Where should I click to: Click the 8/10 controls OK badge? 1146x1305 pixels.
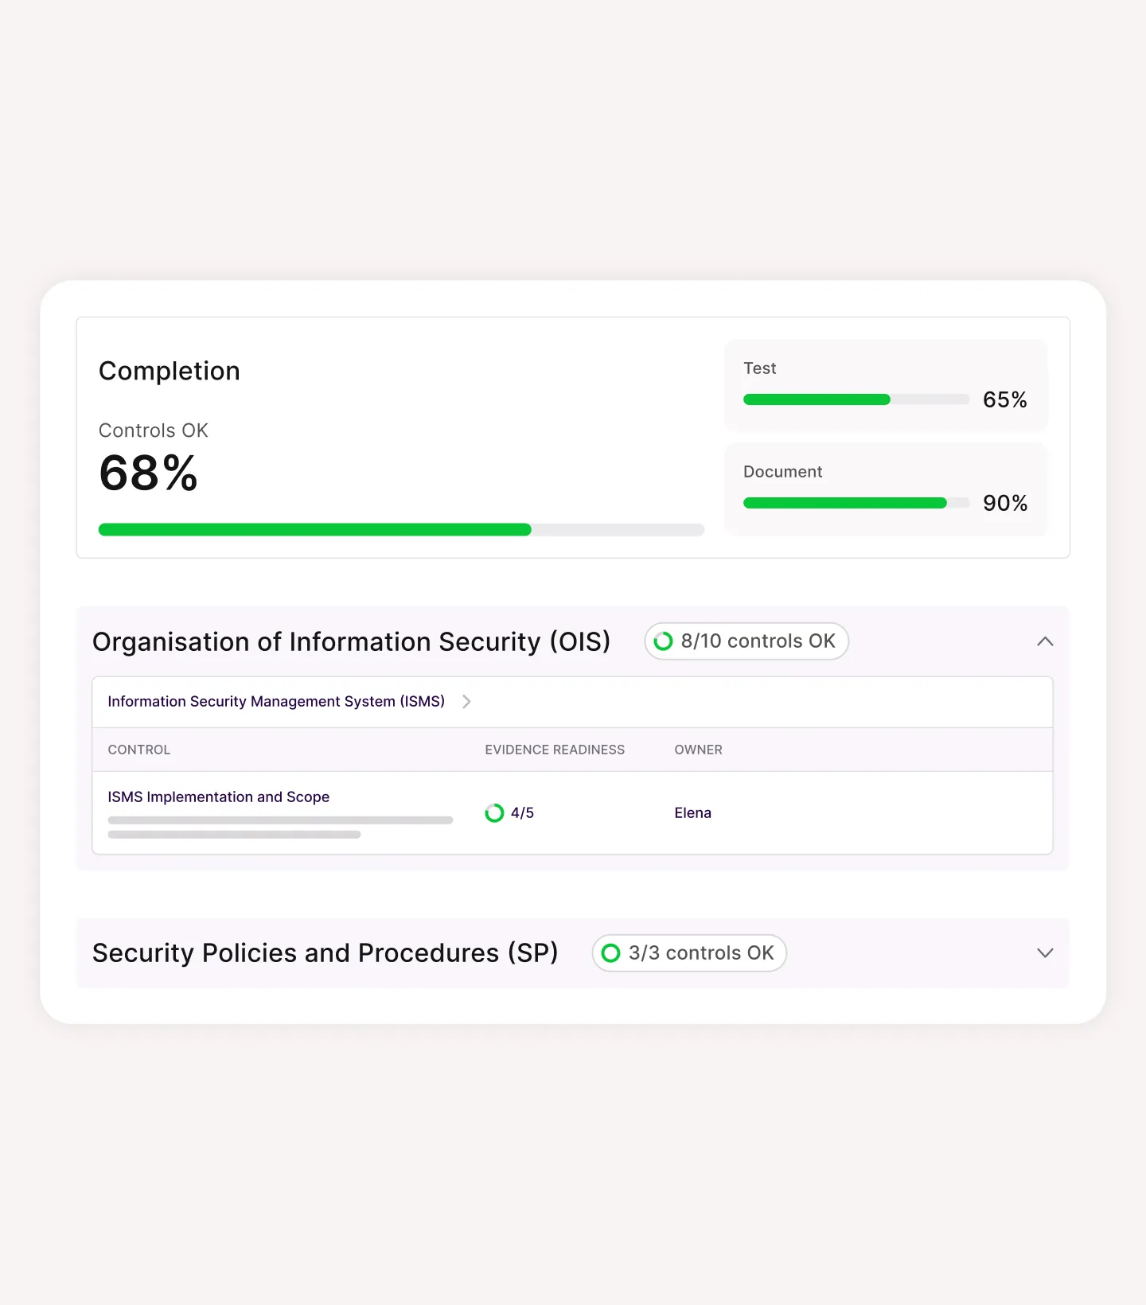pos(746,641)
